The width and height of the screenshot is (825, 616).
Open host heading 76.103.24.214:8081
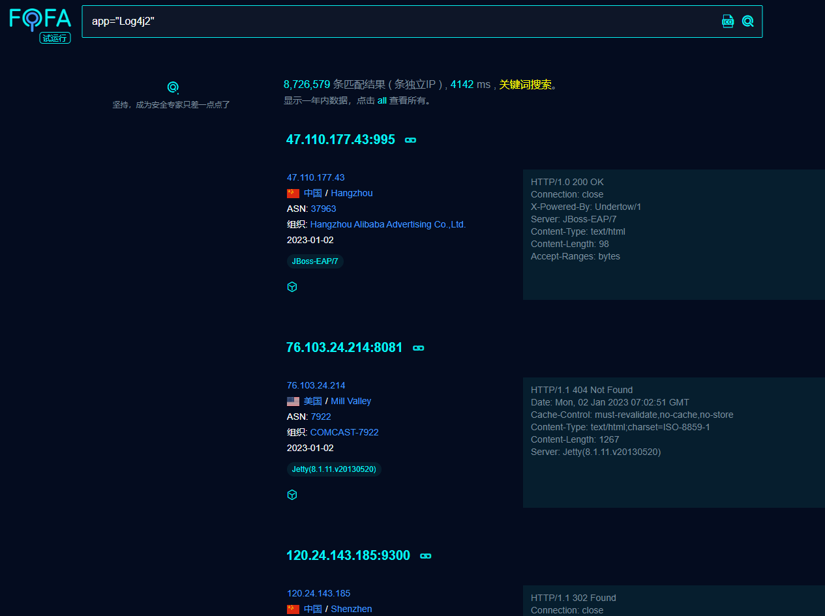pyautogui.click(x=344, y=347)
